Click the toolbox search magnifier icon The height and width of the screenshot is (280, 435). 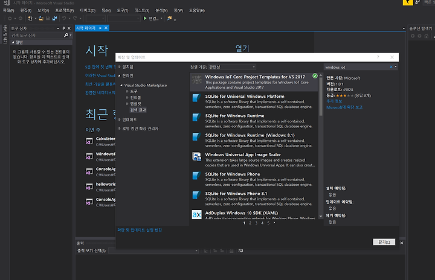66,35
